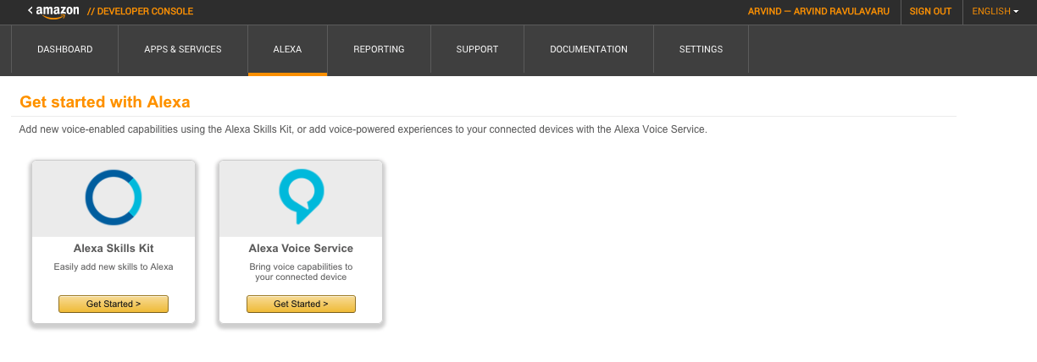
Task: Go to the Reporting tab
Action: [379, 50]
